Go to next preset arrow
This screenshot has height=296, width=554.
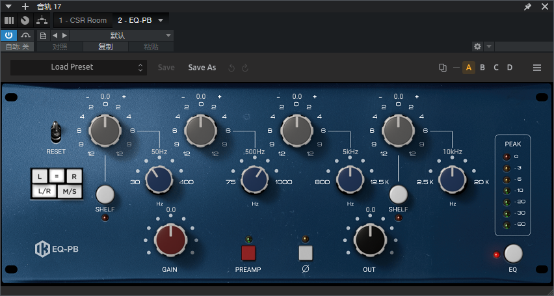(64, 36)
